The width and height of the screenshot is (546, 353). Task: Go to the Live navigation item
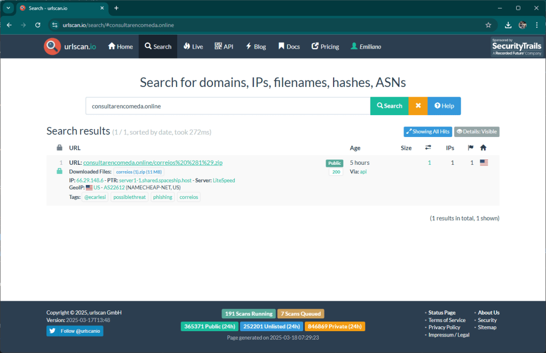(193, 46)
